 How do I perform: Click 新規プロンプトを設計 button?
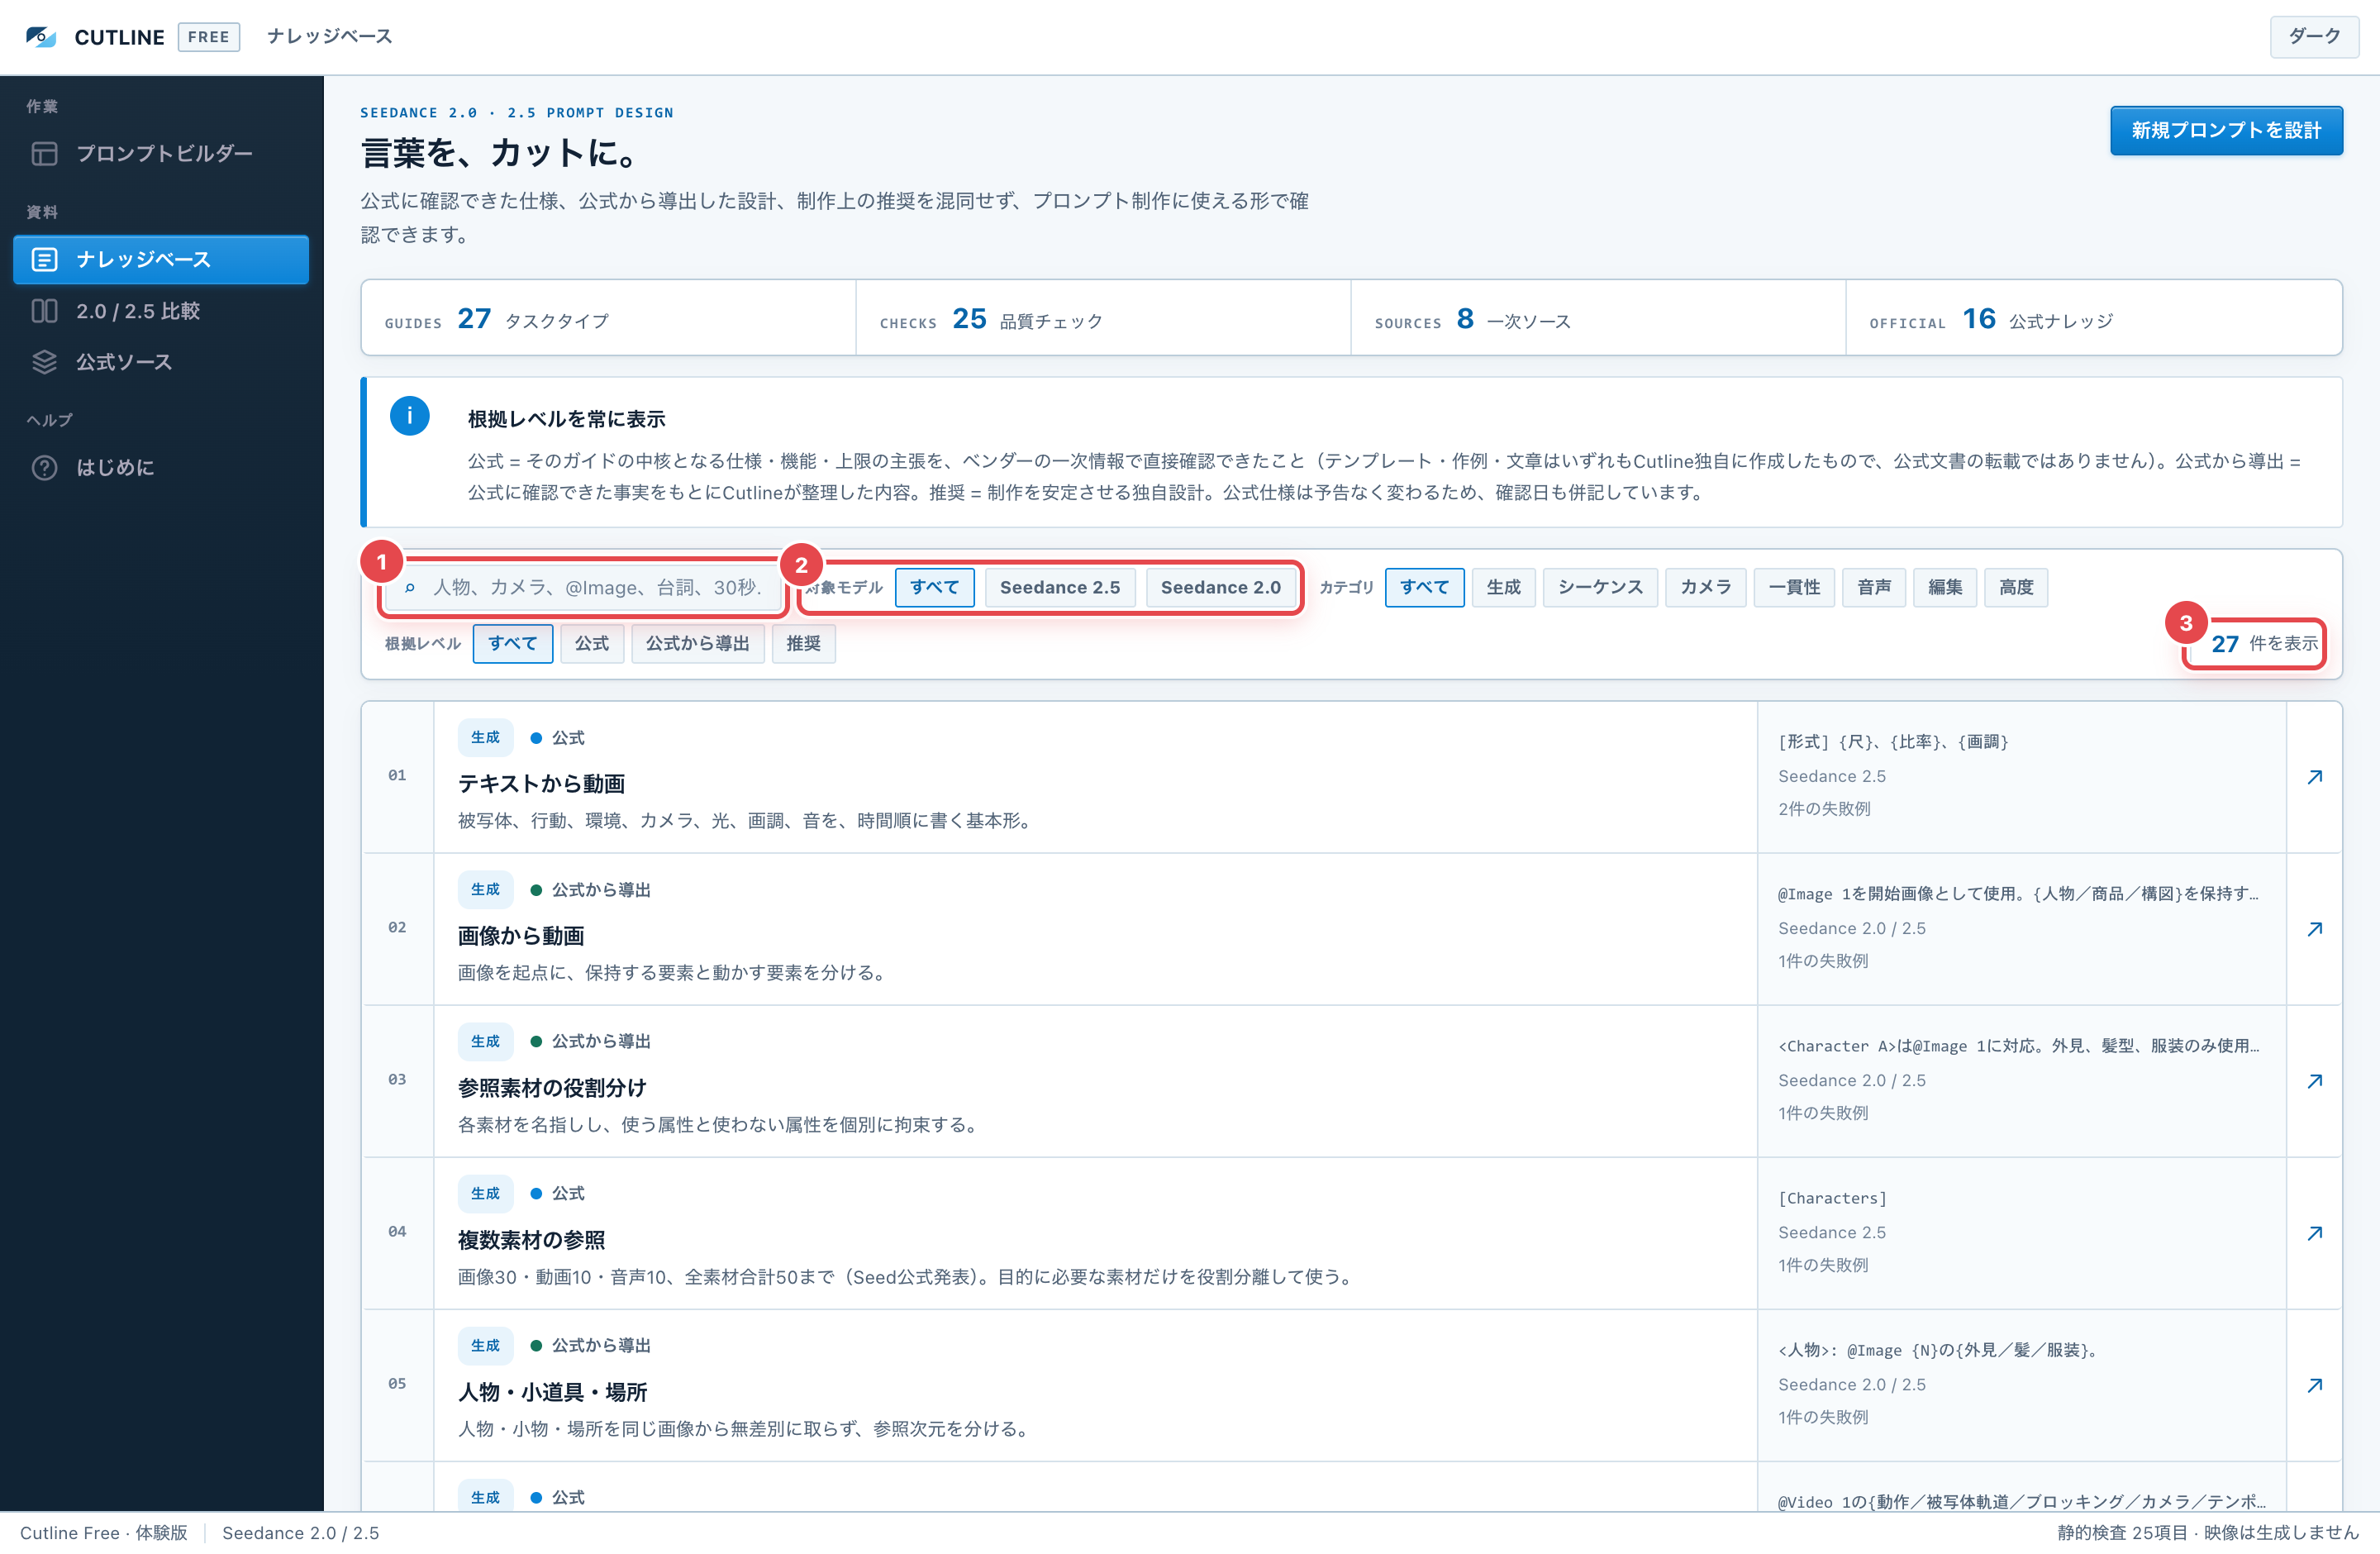pyautogui.click(x=2226, y=130)
